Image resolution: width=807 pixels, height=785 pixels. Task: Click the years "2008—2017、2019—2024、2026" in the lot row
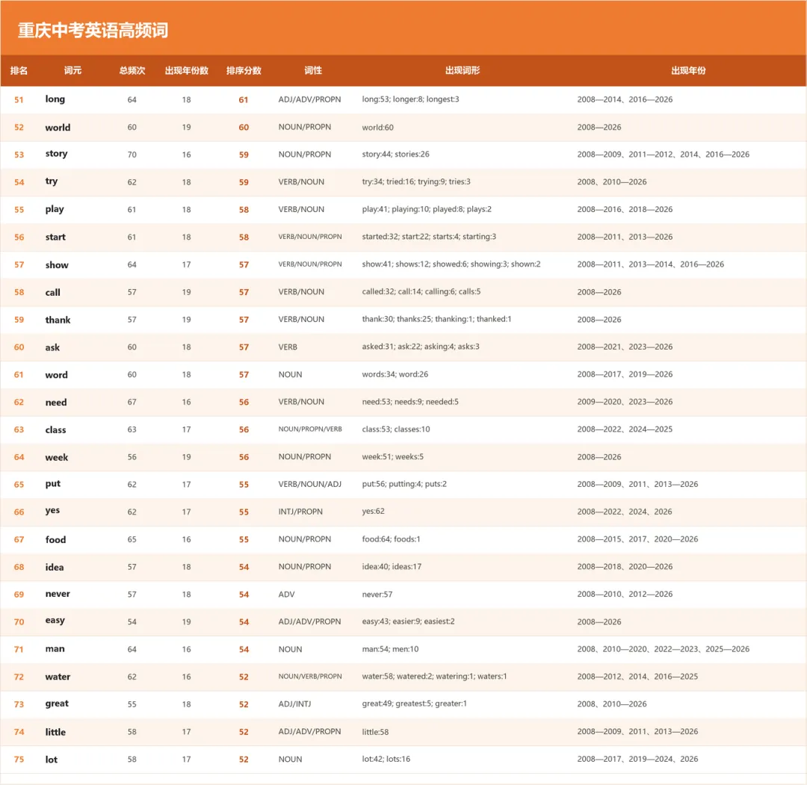coord(637,760)
